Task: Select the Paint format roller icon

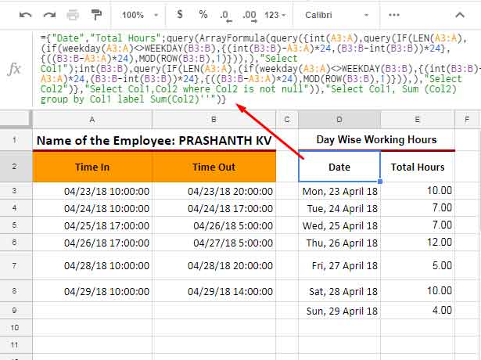Action: pyautogui.click(x=96, y=15)
